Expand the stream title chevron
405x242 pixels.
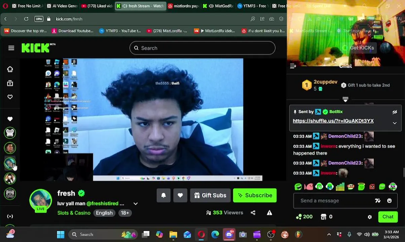pos(136,204)
